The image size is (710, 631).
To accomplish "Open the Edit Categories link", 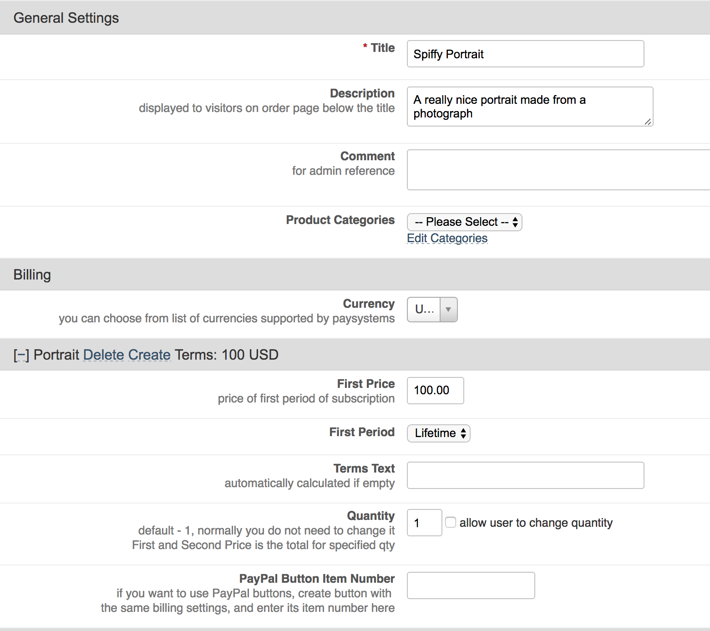I will pyautogui.click(x=447, y=239).
